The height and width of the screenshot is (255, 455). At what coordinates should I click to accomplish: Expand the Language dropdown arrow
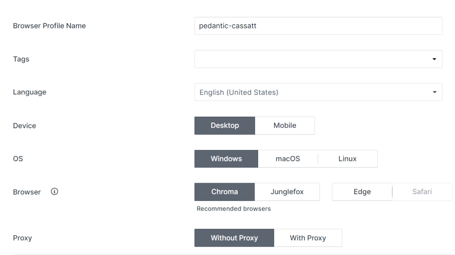pos(435,92)
